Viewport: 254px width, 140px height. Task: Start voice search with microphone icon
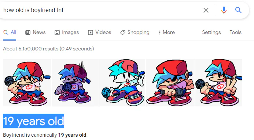[224, 10]
